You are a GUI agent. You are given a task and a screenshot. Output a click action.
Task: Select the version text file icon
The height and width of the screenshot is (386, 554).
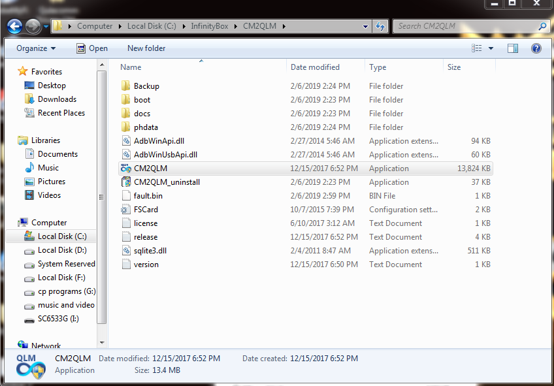click(x=126, y=265)
